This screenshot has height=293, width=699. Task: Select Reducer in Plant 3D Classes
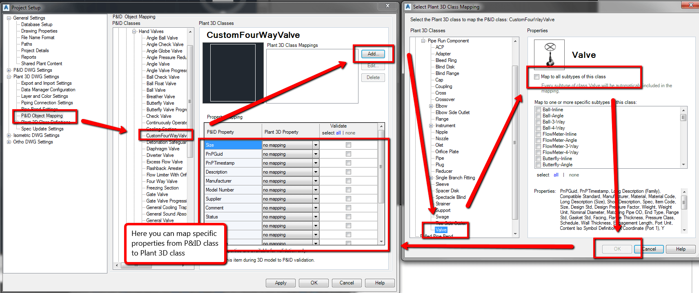[x=444, y=171]
